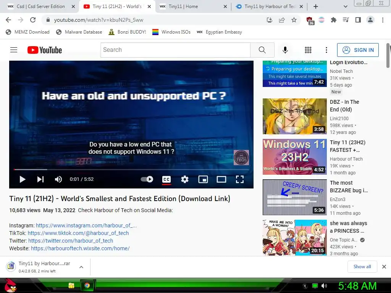The image size is (391, 293).
Task: Open File Explorer from taskbar
Action: point(71,285)
